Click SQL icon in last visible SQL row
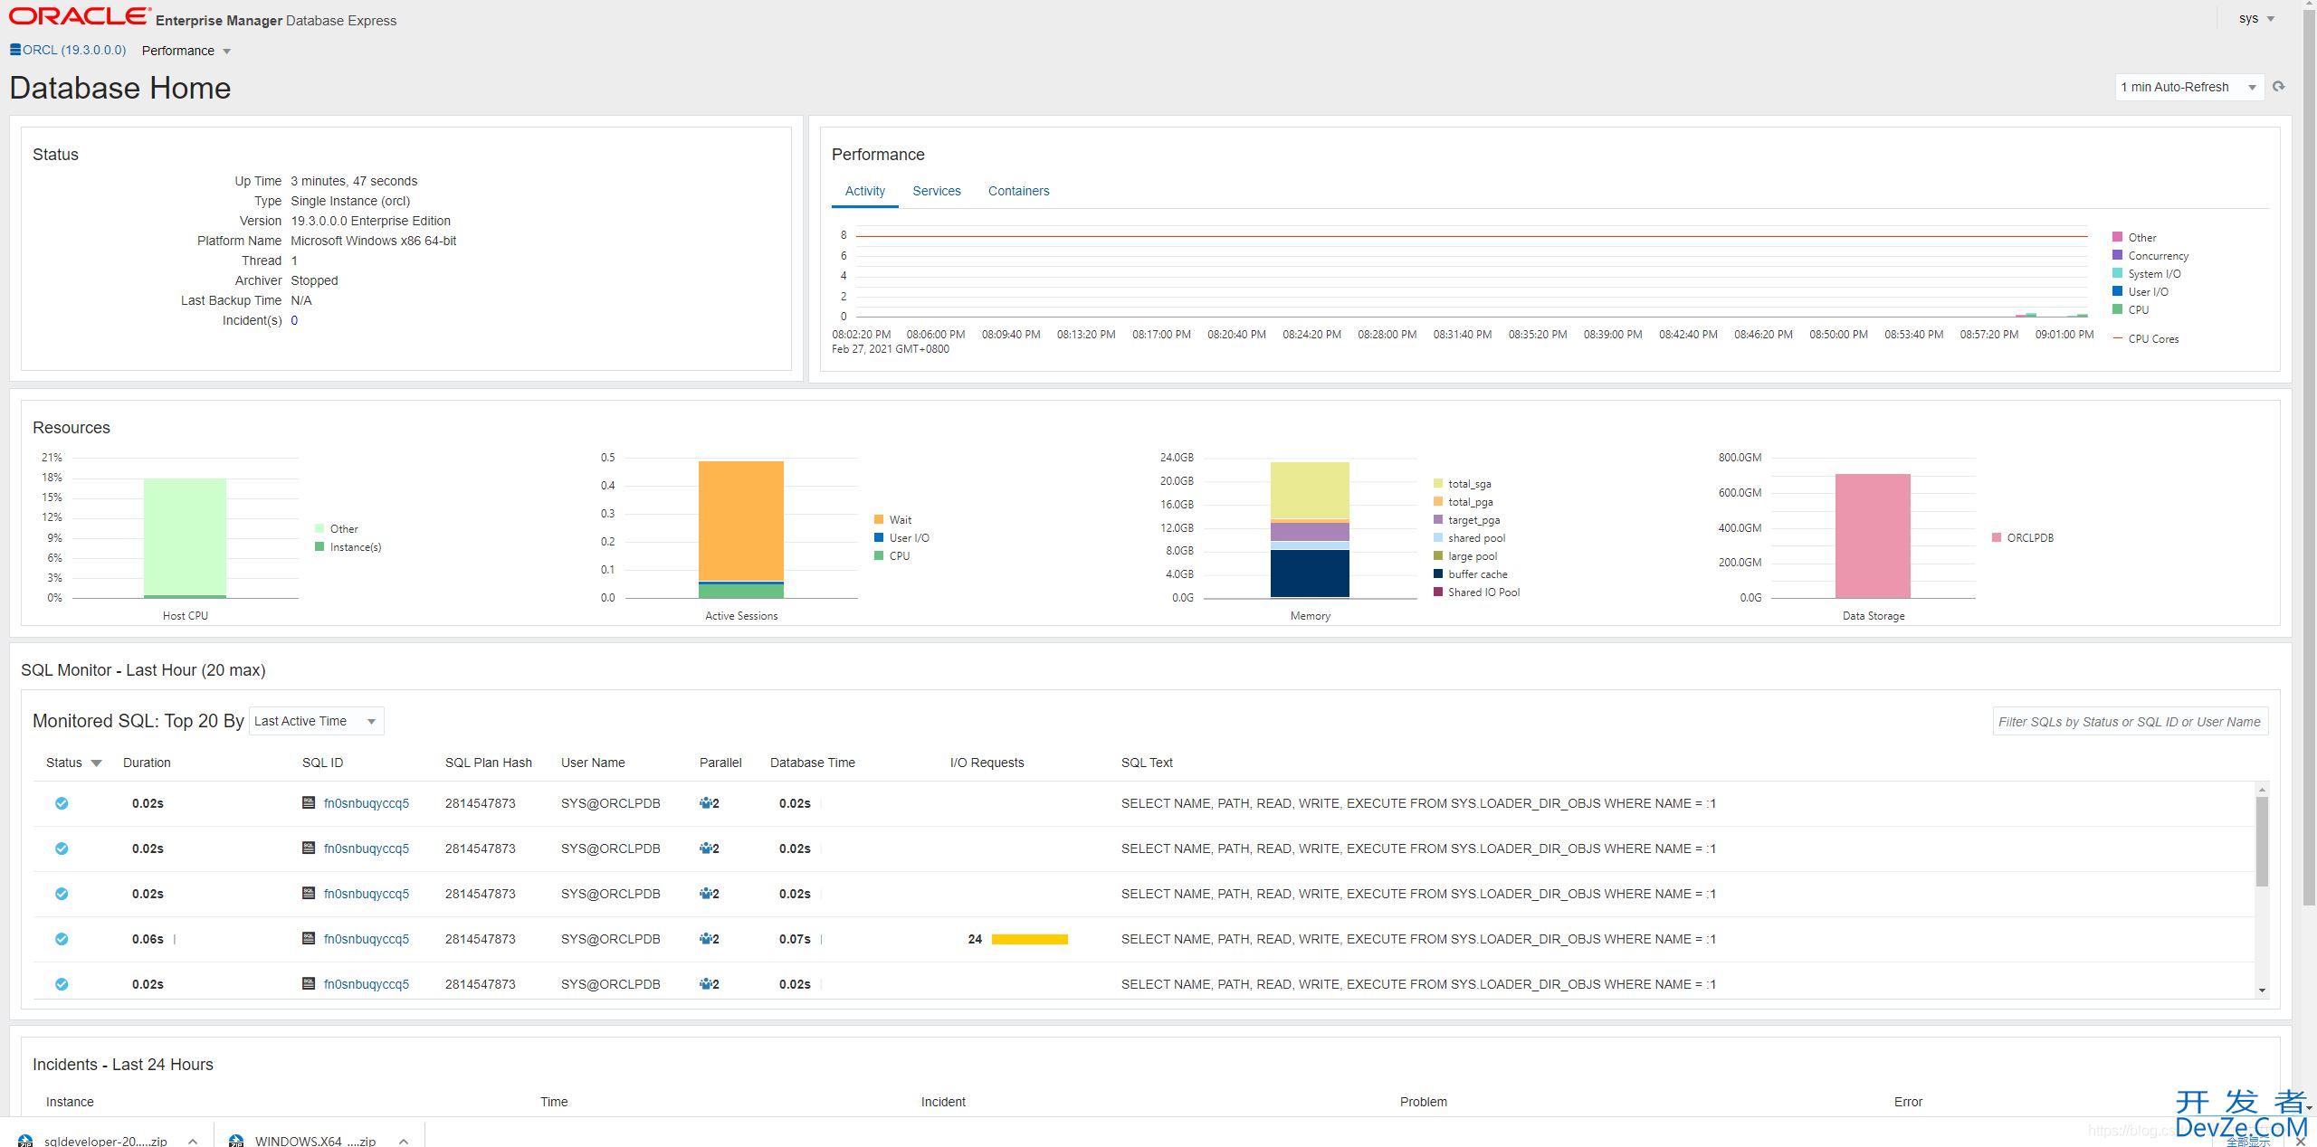The image size is (2317, 1147). 309,983
